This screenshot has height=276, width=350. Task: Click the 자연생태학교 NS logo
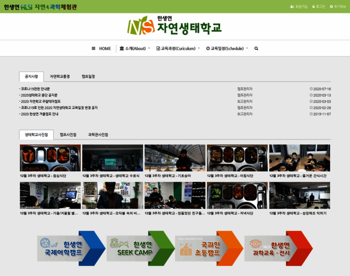pyautogui.click(x=175, y=26)
